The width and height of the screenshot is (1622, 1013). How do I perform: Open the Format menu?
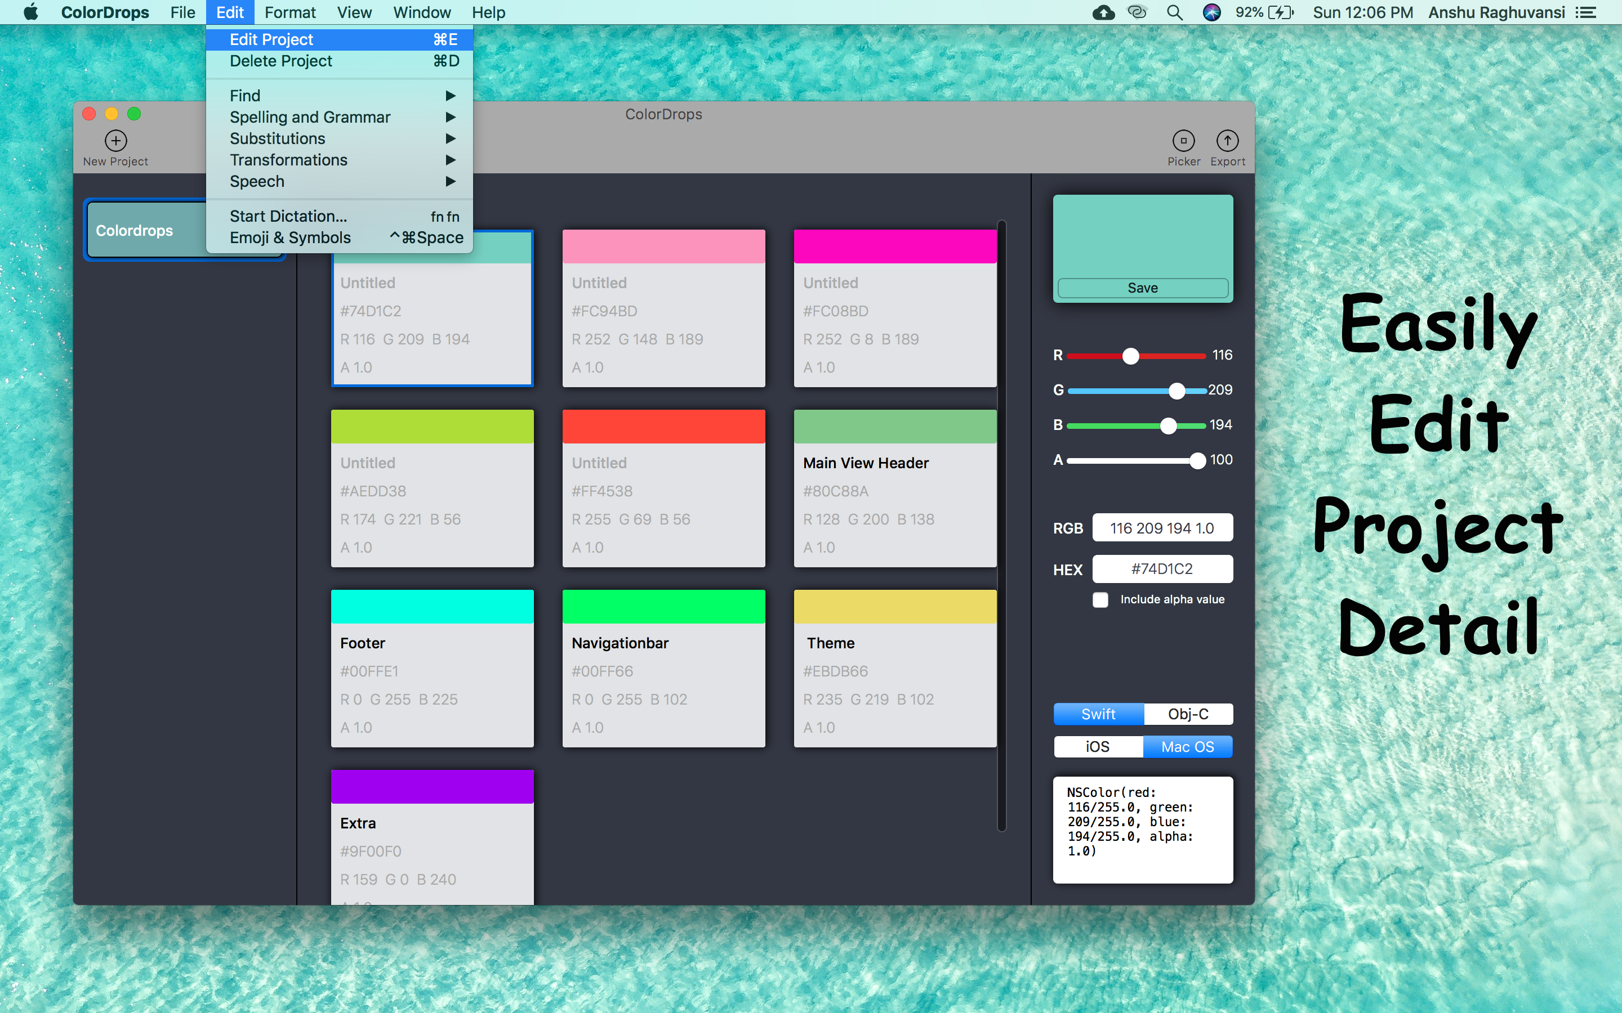click(x=290, y=12)
